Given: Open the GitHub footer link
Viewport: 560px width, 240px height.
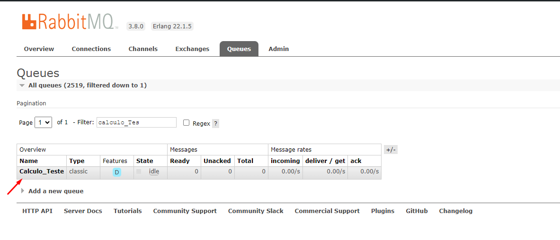Looking at the screenshot, I should pyautogui.click(x=417, y=211).
